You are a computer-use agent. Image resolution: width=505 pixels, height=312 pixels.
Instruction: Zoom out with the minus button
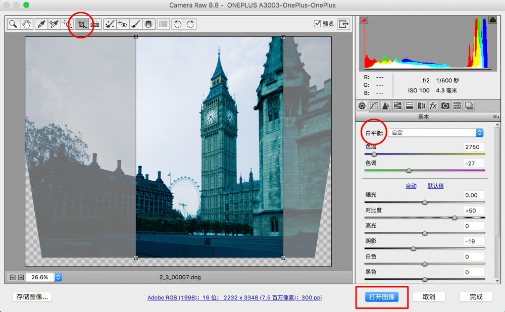13,277
